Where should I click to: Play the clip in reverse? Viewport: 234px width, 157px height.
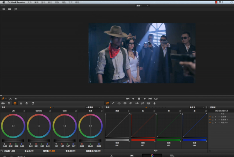133,98
